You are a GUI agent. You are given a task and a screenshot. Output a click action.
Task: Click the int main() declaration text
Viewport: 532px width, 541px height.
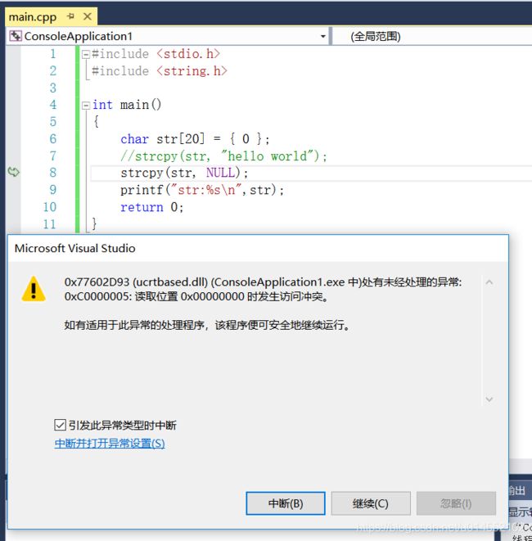point(127,105)
